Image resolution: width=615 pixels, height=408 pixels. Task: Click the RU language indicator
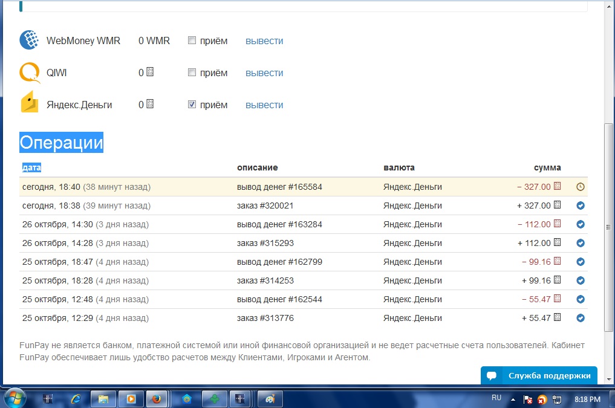496,398
